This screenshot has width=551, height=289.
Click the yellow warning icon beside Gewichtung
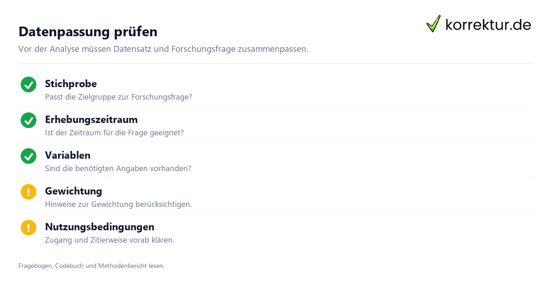(28, 192)
